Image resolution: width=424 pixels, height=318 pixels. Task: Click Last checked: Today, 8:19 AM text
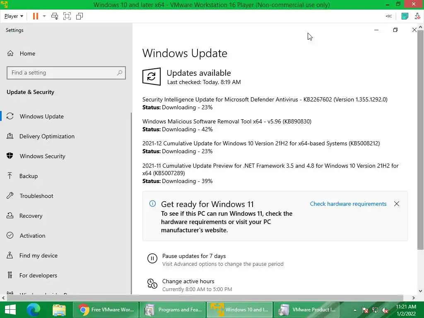tap(204, 82)
